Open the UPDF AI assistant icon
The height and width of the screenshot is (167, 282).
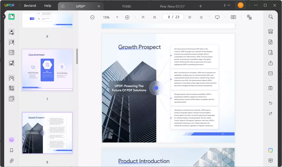point(270,150)
